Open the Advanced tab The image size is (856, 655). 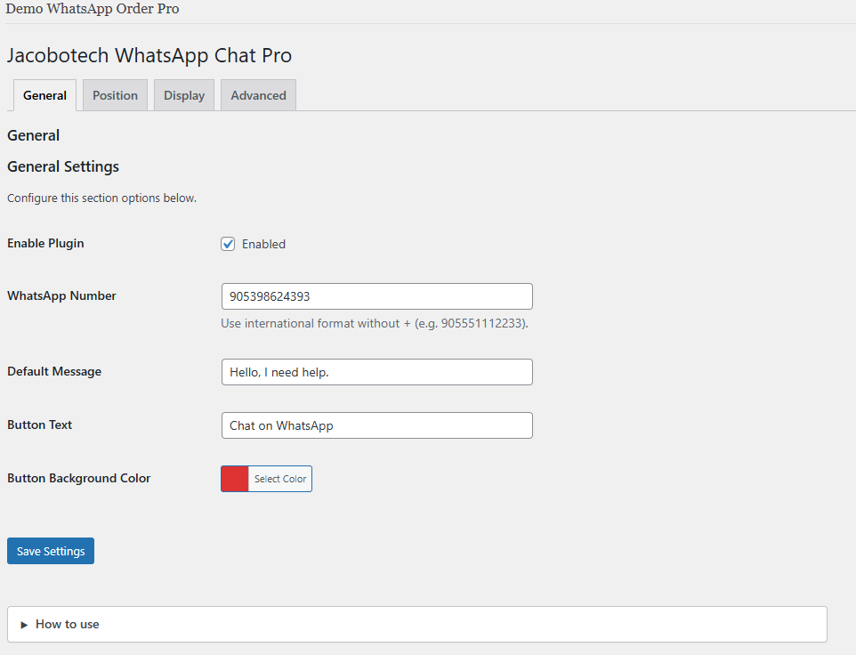tap(258, 95)
